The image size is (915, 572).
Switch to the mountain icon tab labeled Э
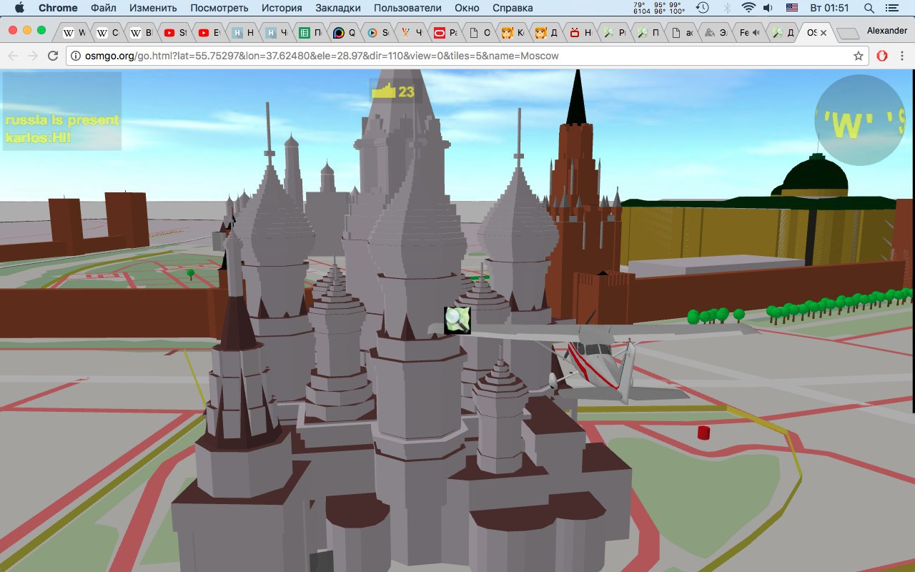716,32
